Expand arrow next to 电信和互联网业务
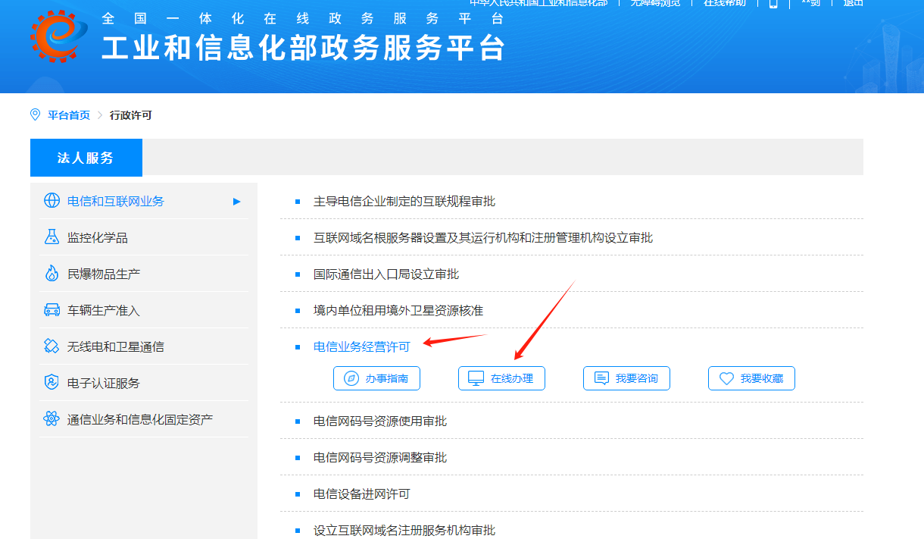Image resolution: width=924 pixels, height=539 pixels. [x=237, y=202]
